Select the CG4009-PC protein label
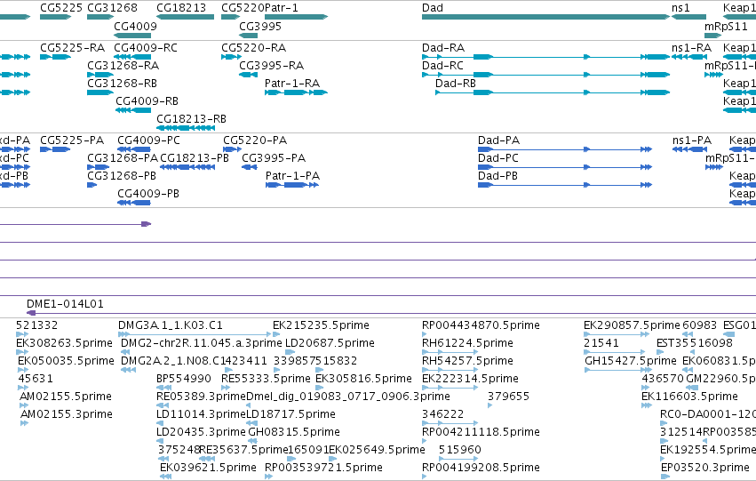The height and width of the screenshot is (481, 756). pyautogui.click(x=149, y=140)
